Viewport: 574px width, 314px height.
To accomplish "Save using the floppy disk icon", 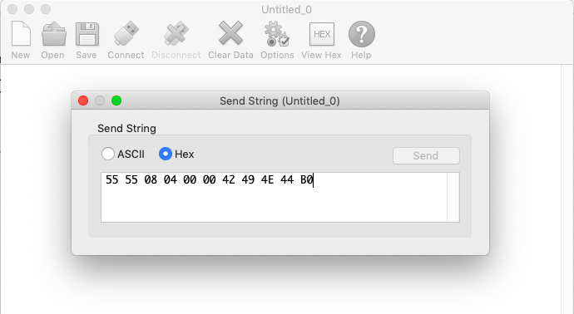I will tap(87, 34).
